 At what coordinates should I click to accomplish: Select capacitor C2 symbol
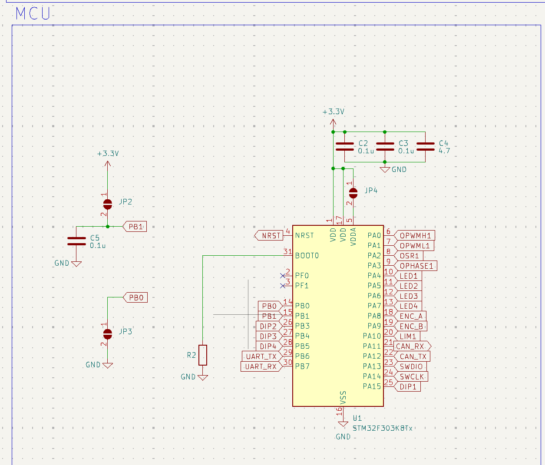[345, 147]
